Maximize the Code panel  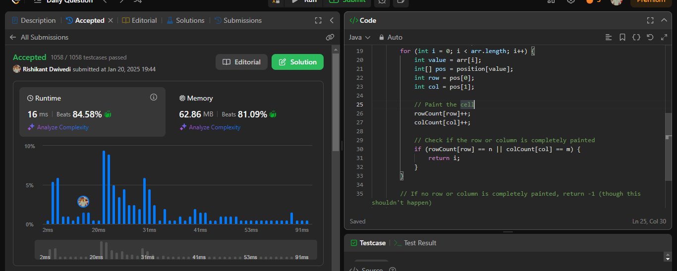point(650,20)
